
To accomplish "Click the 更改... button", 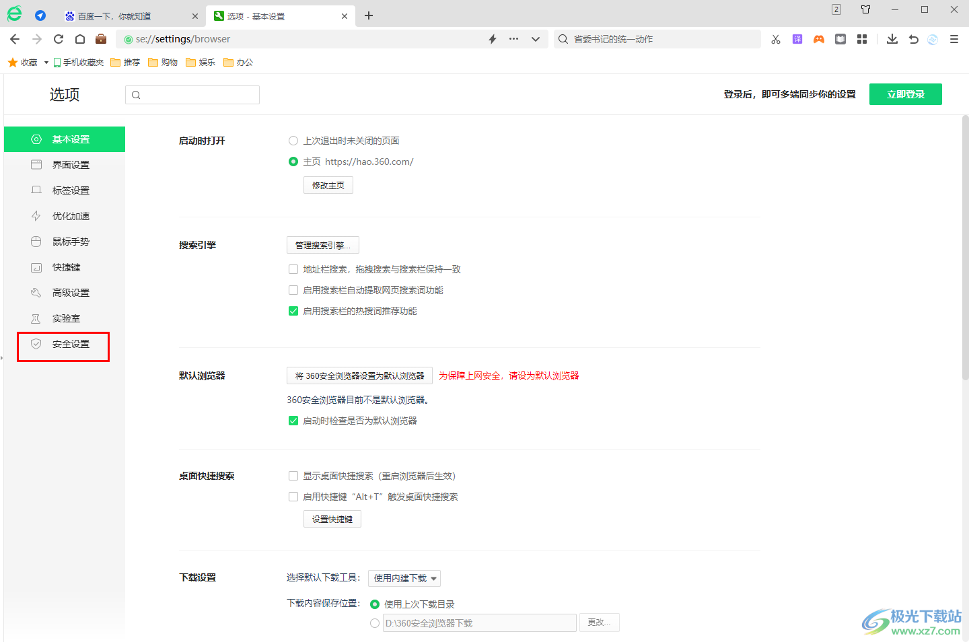I will pos(600,622).
